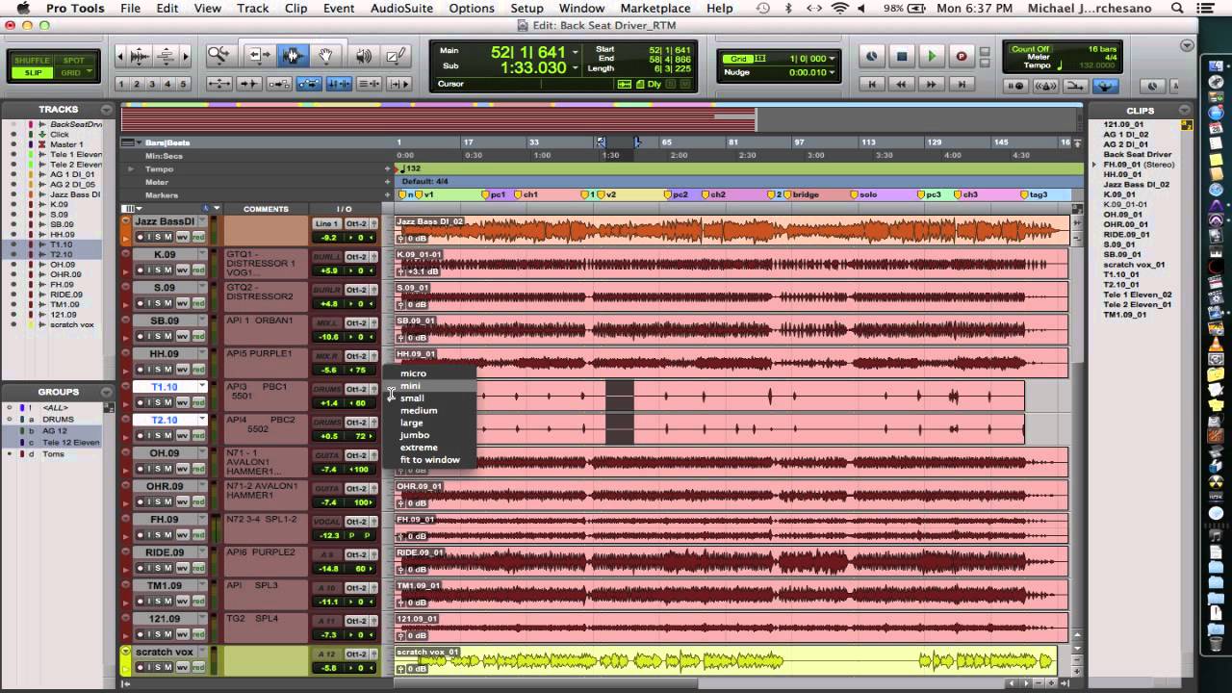Open Nudge value dropdown
This screenshot has width=1232, height=693.
coord(832,72)
